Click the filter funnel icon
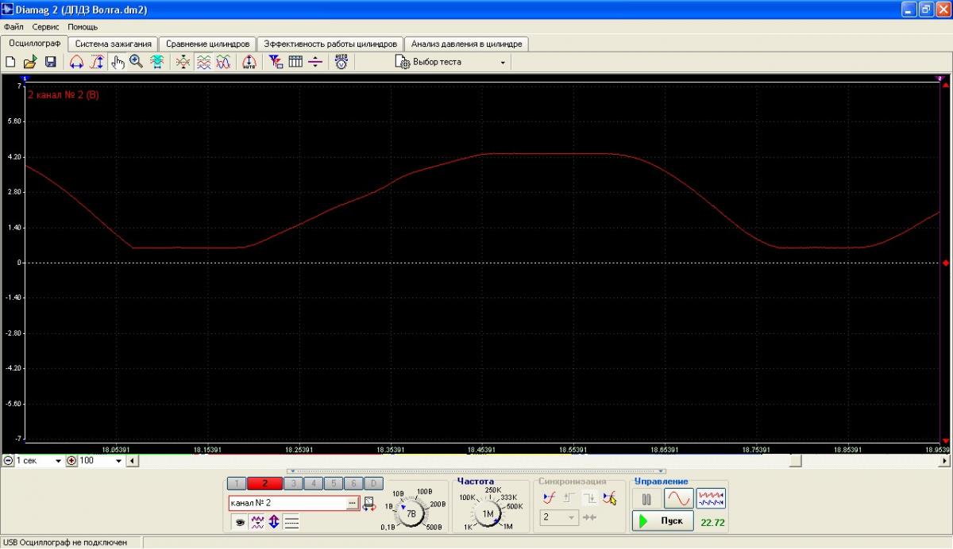The image size is (953, 549). pos(276,62)
